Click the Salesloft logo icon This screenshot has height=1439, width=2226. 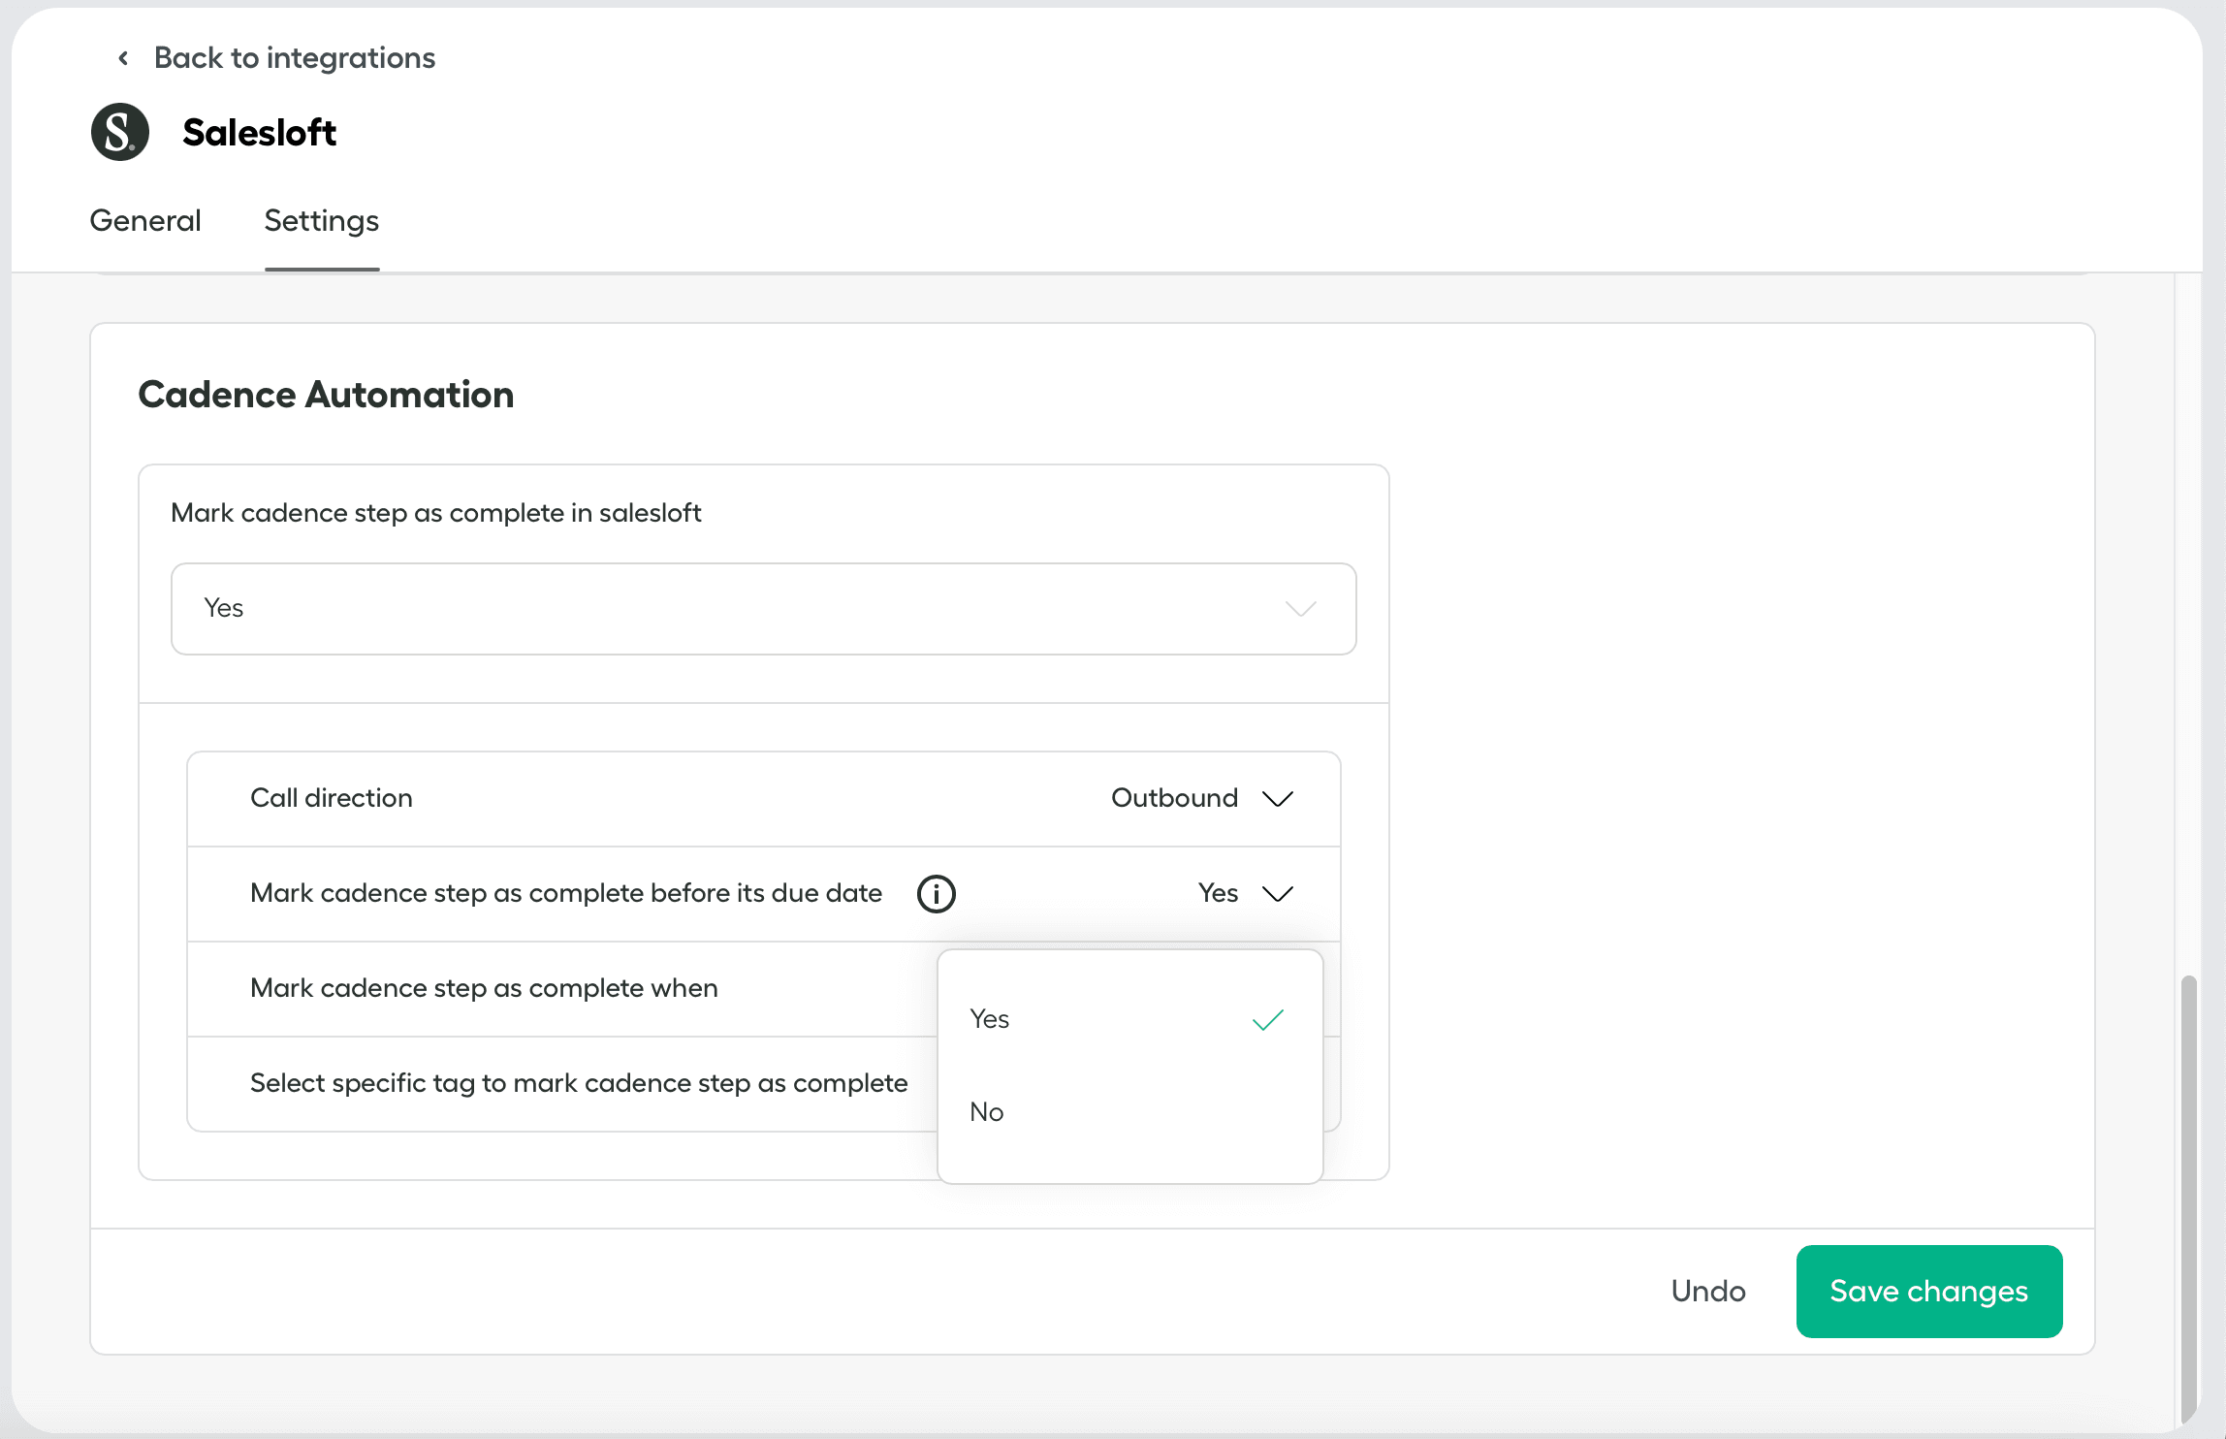coord(120,132)
